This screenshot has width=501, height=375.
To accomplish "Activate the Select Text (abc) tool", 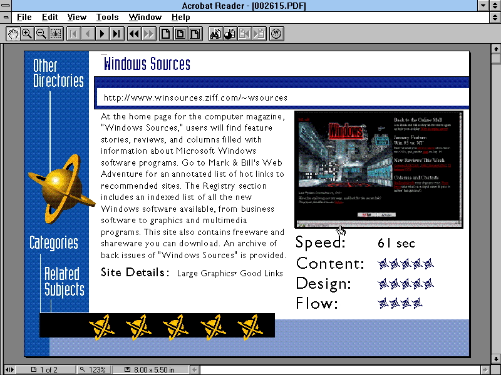I will click(56, 34).
